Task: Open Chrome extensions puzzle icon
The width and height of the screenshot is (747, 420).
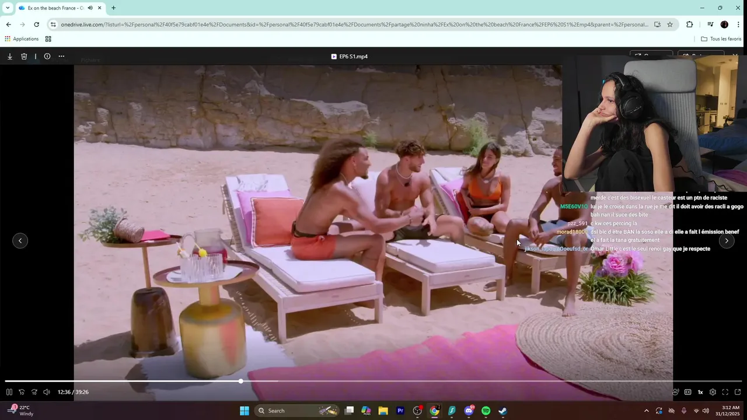Action: 690,24
